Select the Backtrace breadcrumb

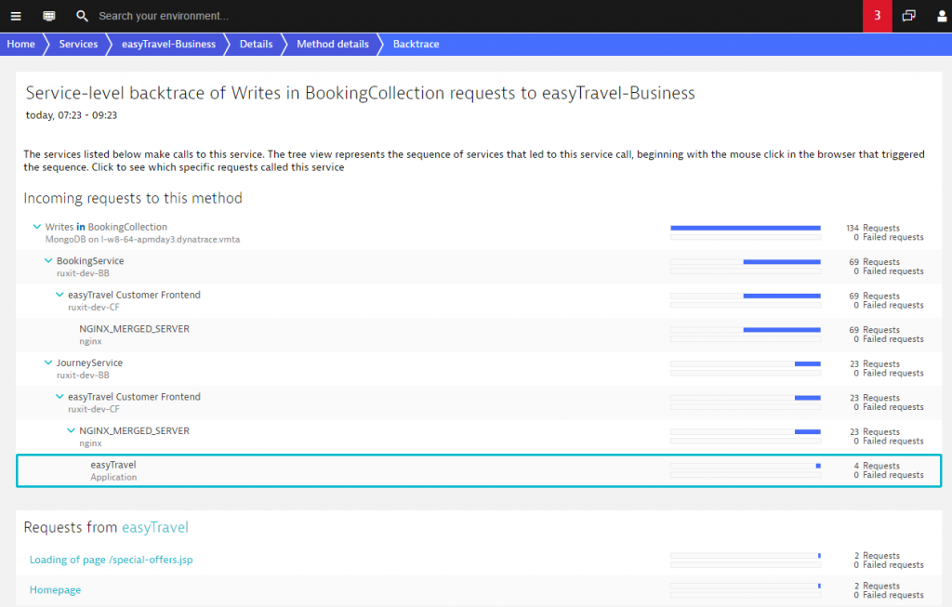coord(416,44)
